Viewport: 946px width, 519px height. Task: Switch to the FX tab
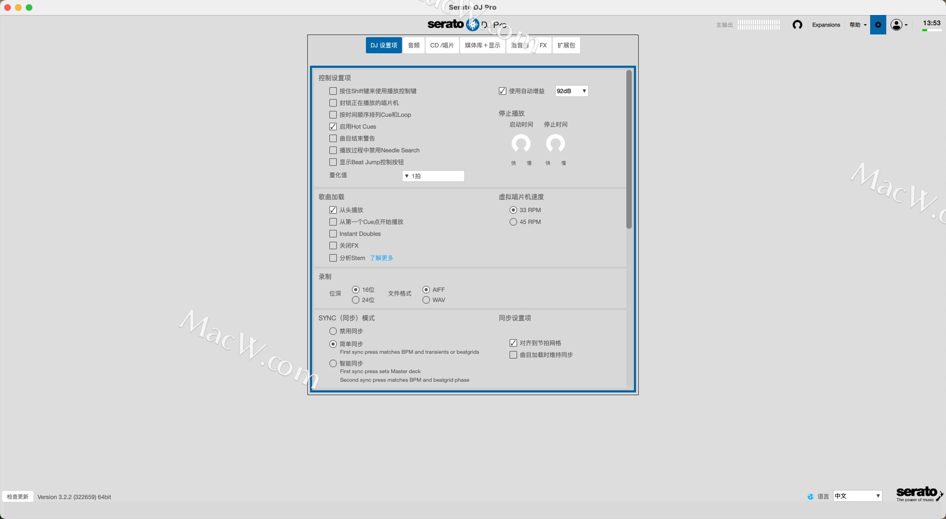[543, 45]
